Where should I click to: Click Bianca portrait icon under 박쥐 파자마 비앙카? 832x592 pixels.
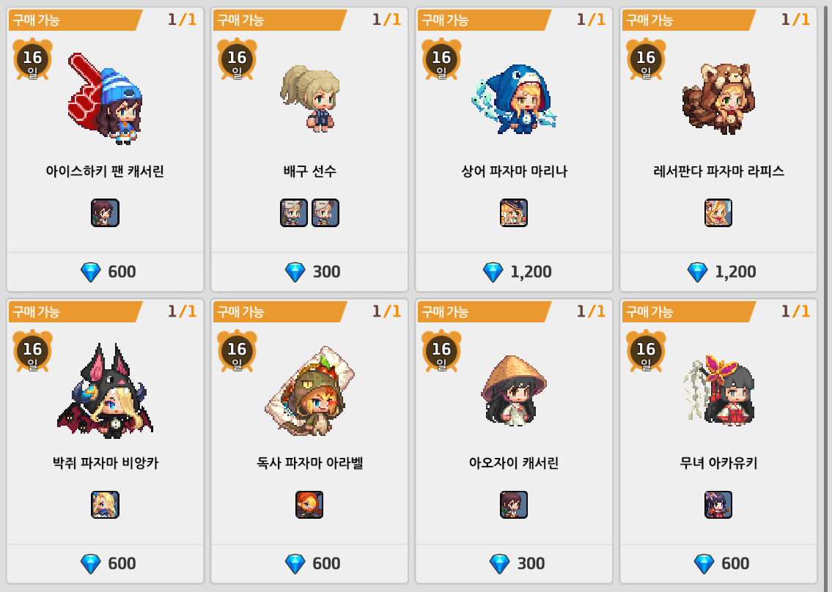click(105, 505)
